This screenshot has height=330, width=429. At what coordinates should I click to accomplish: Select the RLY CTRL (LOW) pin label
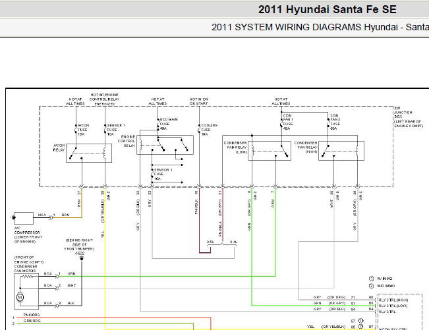(x=393, y=306)
